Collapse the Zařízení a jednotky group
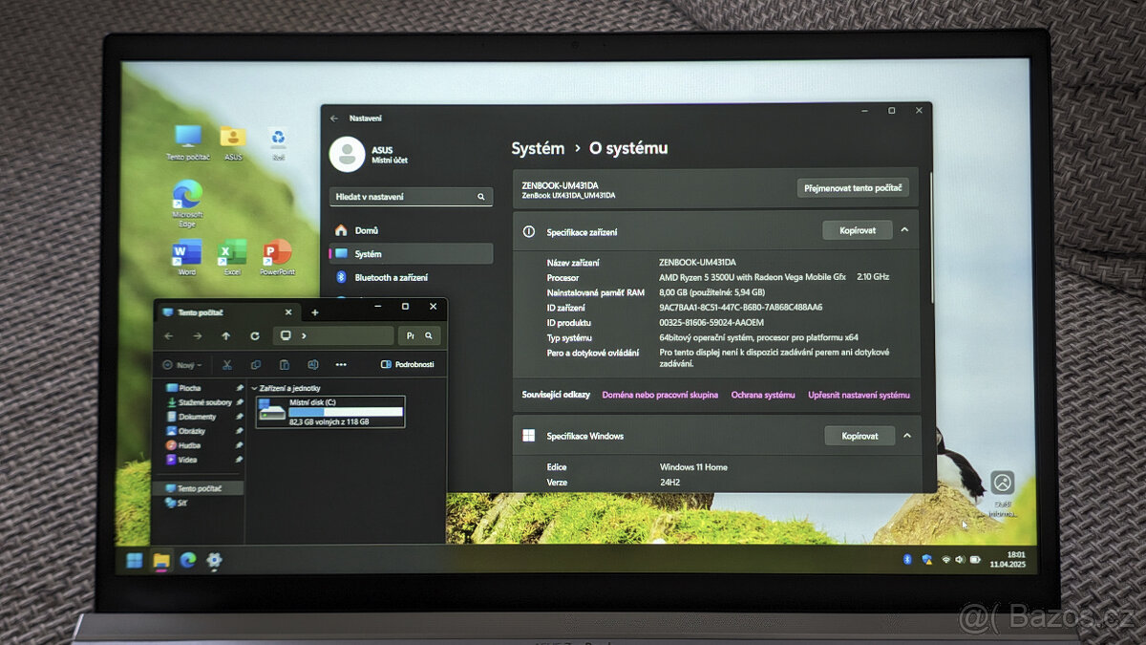Viewport: 1146px width, 645px height. pos(254,389)
